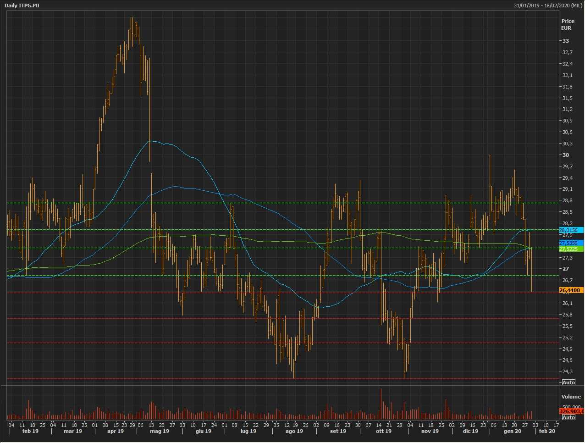Click the Daily ITPG.MI chart title
Image resolution: width=585 pixels, height=443 pixels.
tap(22, 6)
